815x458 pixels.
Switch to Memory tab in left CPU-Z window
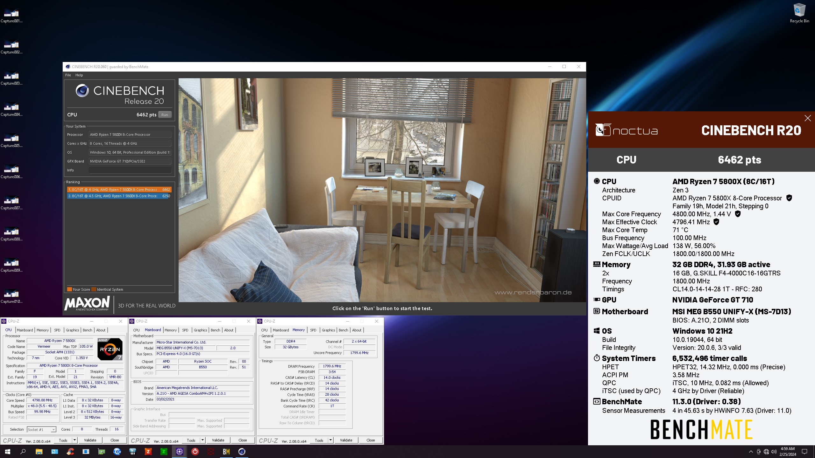point(43,330)
